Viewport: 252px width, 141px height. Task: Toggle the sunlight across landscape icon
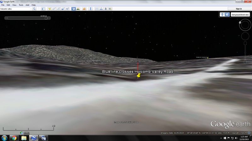(78, 9)
